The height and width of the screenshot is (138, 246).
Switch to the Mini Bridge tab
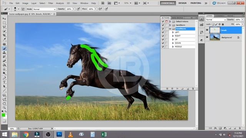pyautogui.click(x=178, y=18)
